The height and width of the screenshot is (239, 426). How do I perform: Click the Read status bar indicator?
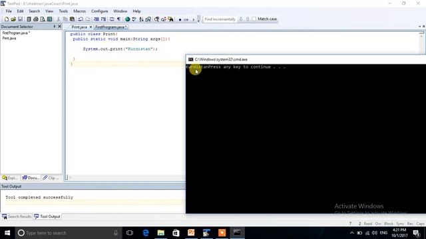point(368,224)
